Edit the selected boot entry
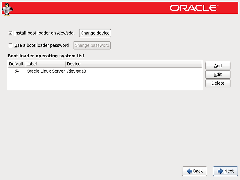This screenshot has height=180, width=240. pyautogui.click(x=218, y=75)
